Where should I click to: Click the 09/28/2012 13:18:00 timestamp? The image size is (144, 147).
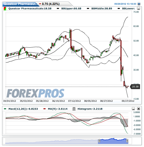[x=125, y=4]
